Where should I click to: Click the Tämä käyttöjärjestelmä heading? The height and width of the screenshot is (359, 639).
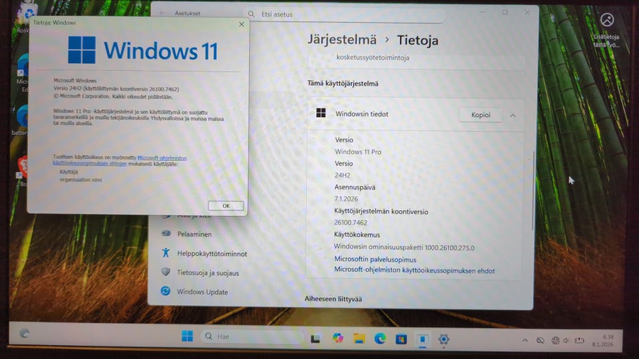pyautogui.click(x=343, y=83)
